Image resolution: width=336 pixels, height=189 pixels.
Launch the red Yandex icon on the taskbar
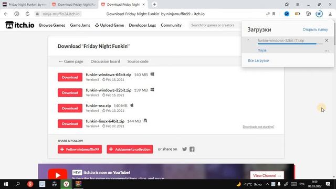(x=30, y=184)
